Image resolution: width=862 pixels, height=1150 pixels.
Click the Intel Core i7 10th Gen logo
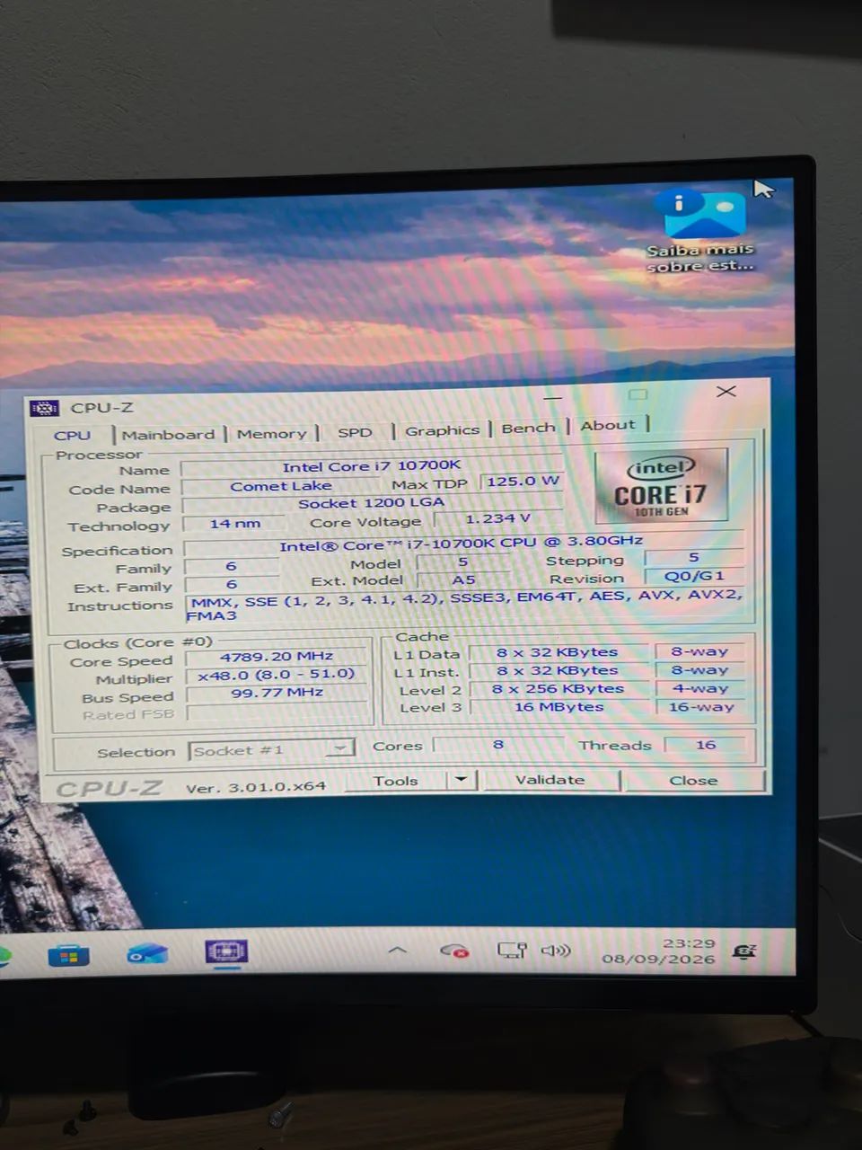[x=661, y=486]
